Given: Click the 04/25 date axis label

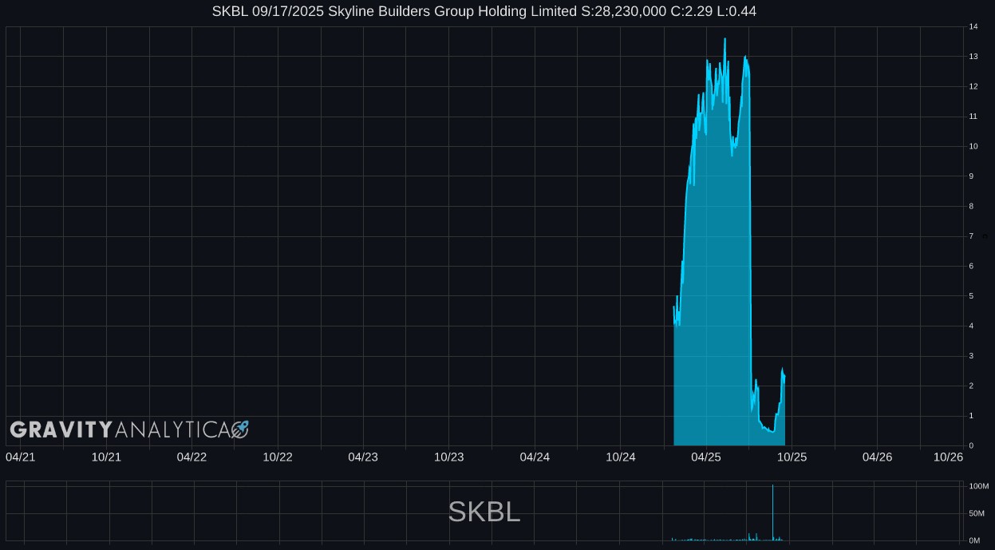Looking at the screenshot, I should [706, 457].
